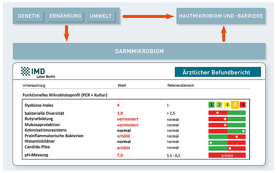
Task: Select the highlighted Dysbiose-Index box 4
Action: click(x=235, y=105)
